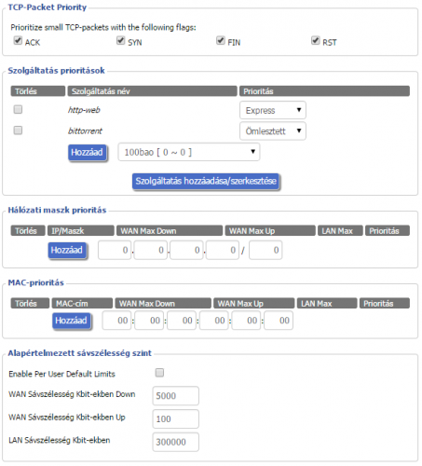
Task: Click Hozzáad button in MAC-prioritás section
Action: tap(72, 321)
